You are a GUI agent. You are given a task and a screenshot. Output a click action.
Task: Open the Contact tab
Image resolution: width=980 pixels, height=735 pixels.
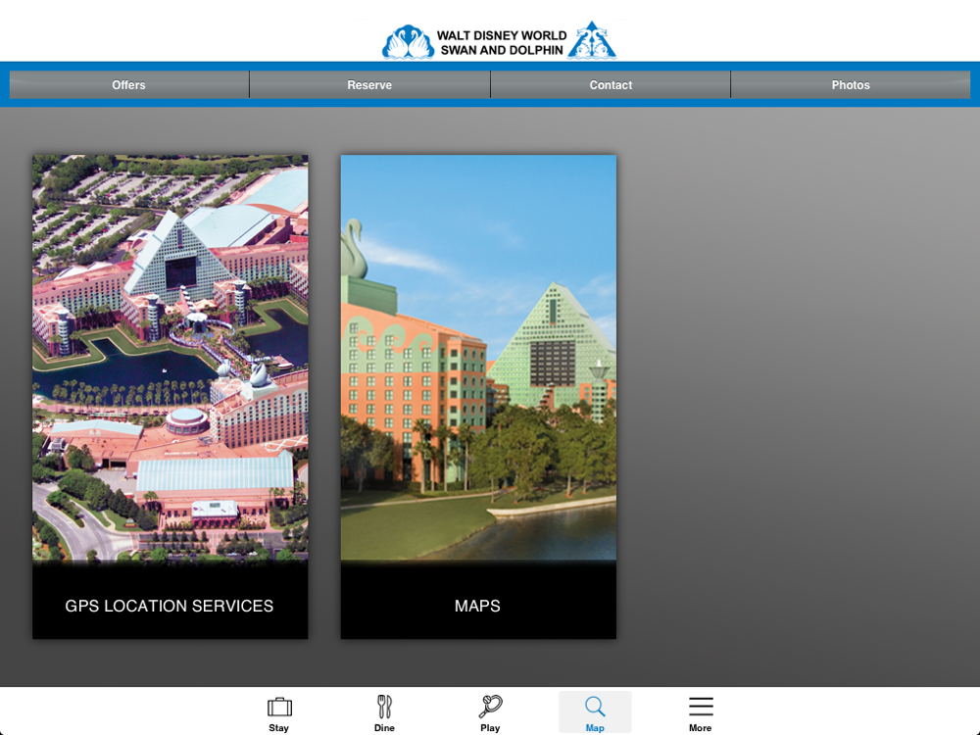click(x=611, y=85)
